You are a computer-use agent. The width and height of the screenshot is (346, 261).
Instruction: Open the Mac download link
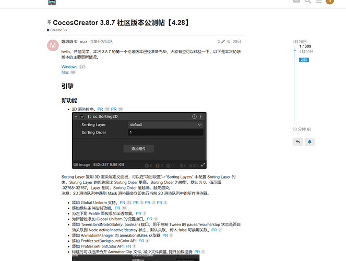[65, 72]
